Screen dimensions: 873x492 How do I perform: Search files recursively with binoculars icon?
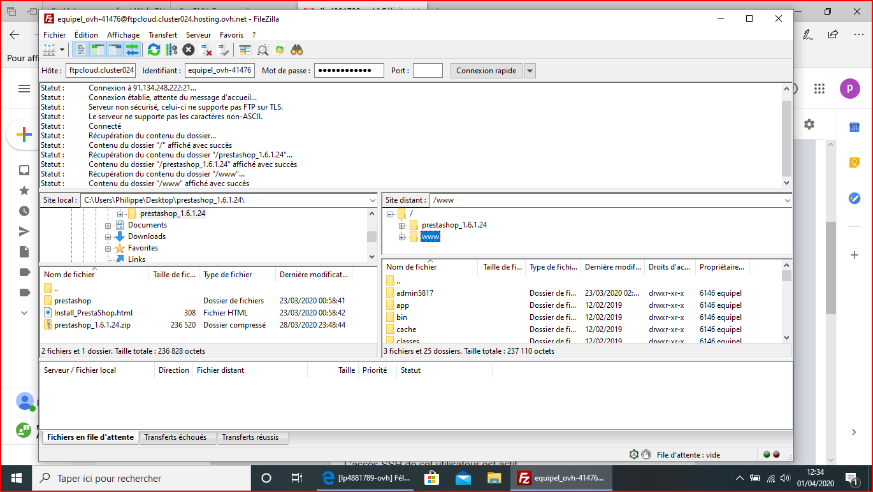[x=297, y=50]
